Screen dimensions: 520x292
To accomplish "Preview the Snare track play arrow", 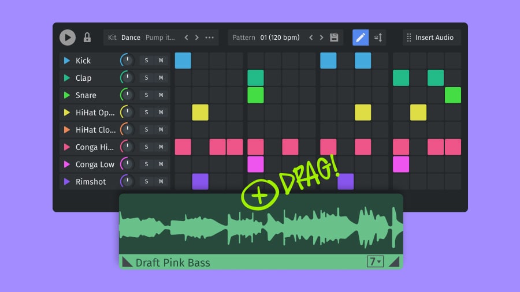I will click(67, 95).
